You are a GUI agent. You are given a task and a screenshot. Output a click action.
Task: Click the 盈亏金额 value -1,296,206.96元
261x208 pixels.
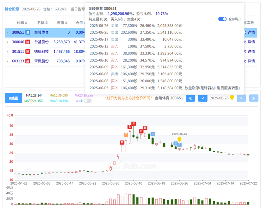(x=120, y=14)
